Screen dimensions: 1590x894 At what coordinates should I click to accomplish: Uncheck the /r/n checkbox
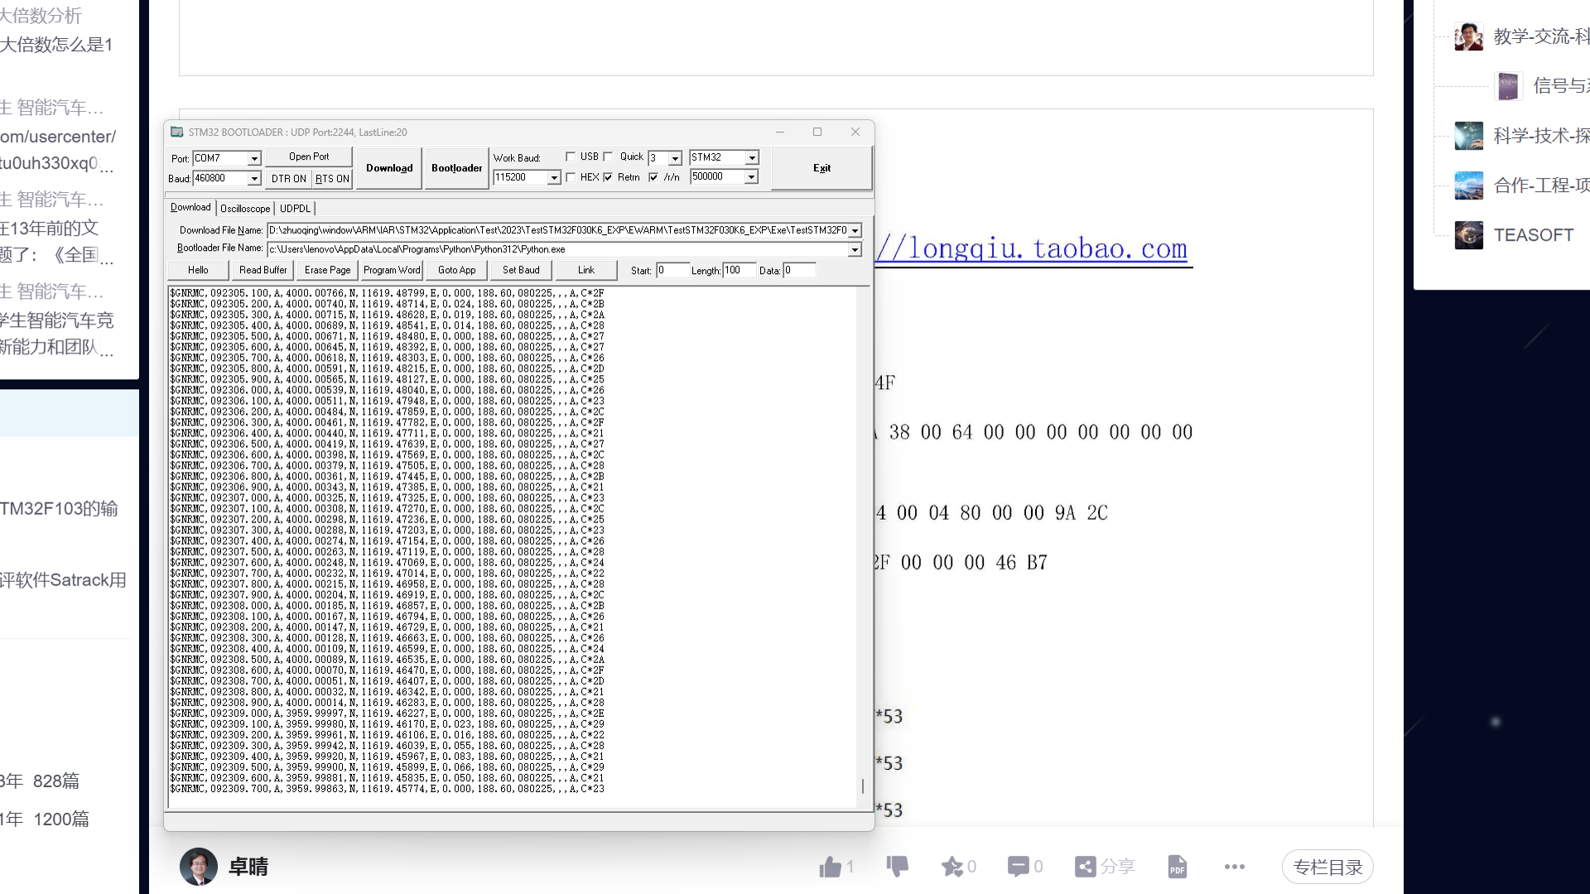click(x=653, y=176)
